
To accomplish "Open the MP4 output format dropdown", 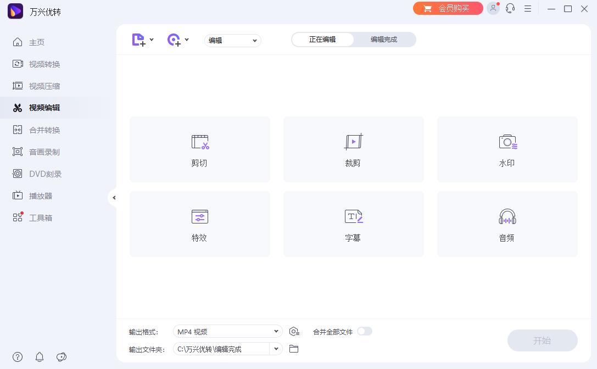I will click(x=227, y=331).
